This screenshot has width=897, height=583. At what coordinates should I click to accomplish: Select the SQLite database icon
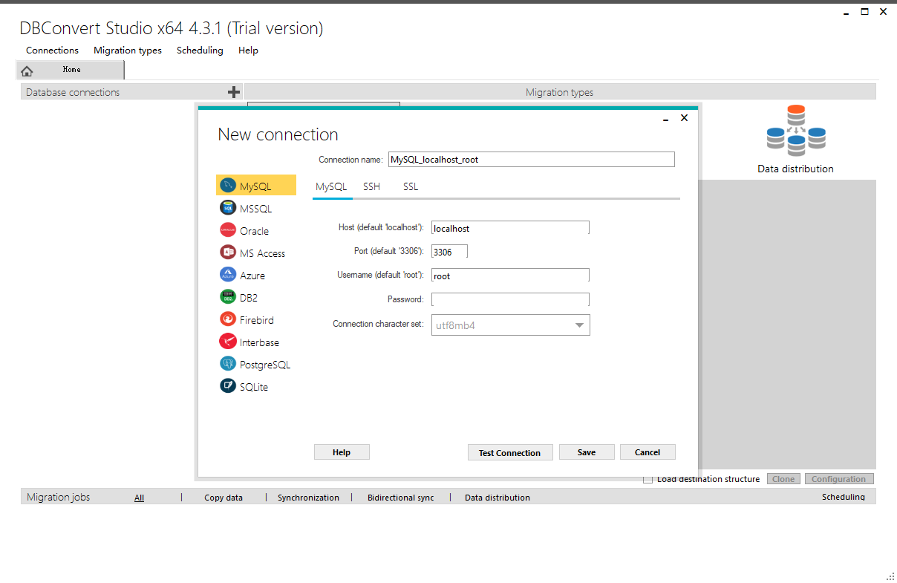click(228, 386)
